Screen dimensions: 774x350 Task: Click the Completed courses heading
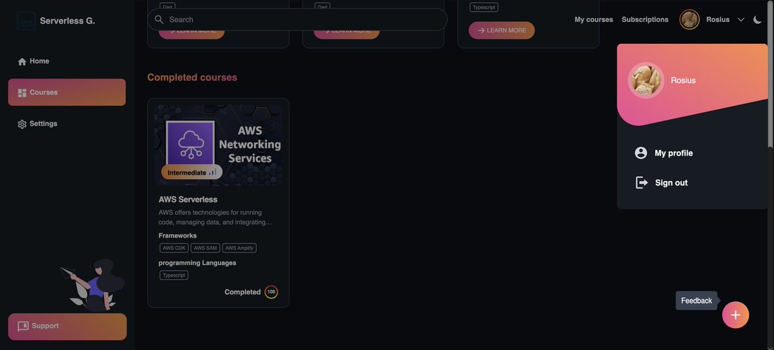(192, 77)
